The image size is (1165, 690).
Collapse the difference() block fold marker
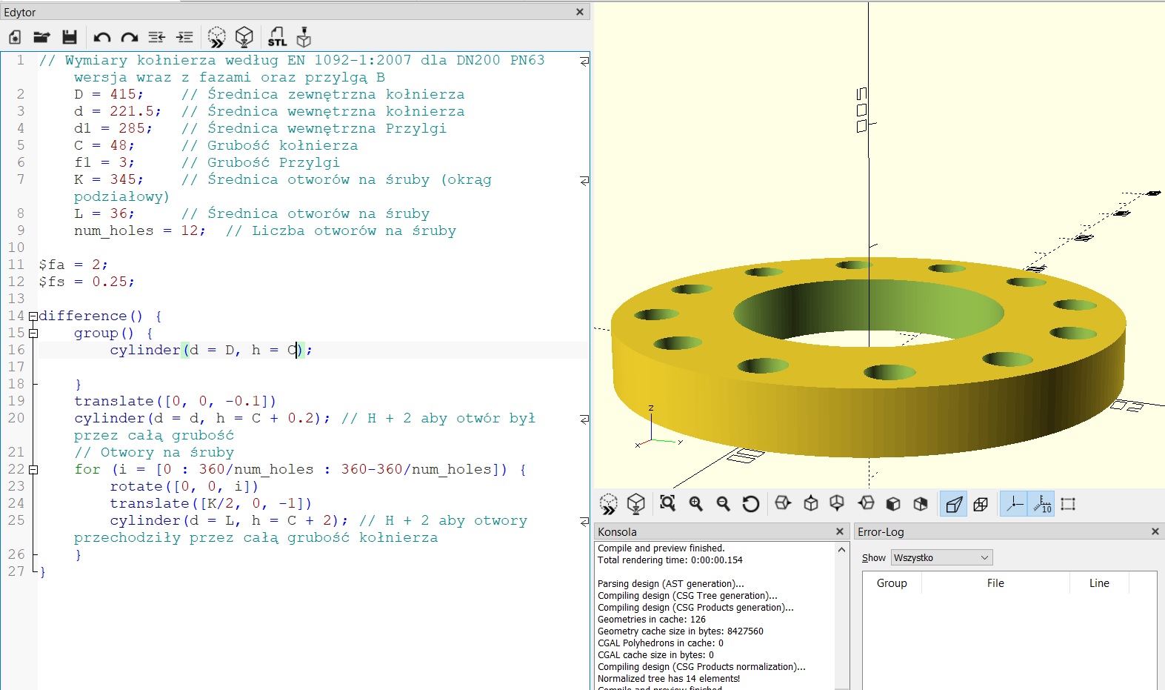33,316
